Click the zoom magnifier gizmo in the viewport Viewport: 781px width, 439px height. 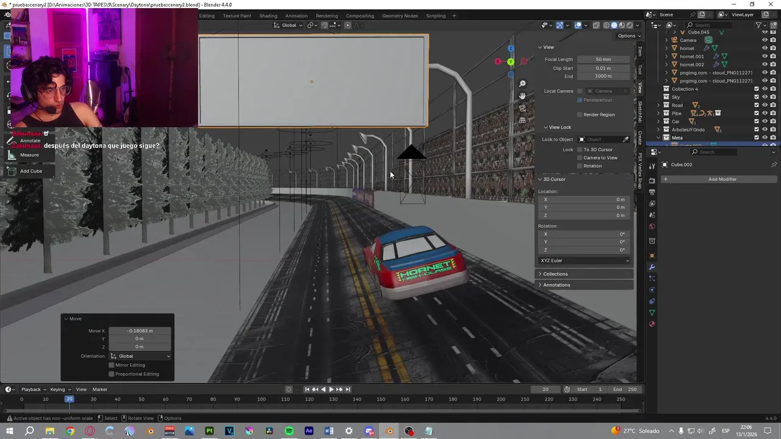pos(522,84)
